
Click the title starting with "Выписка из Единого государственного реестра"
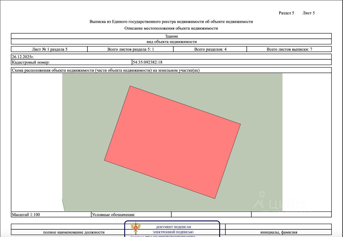point(171,22)
